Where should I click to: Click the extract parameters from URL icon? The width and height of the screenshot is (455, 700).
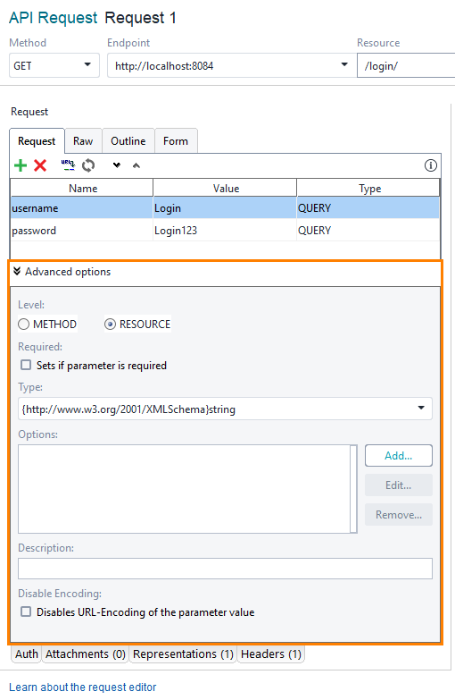68,165
